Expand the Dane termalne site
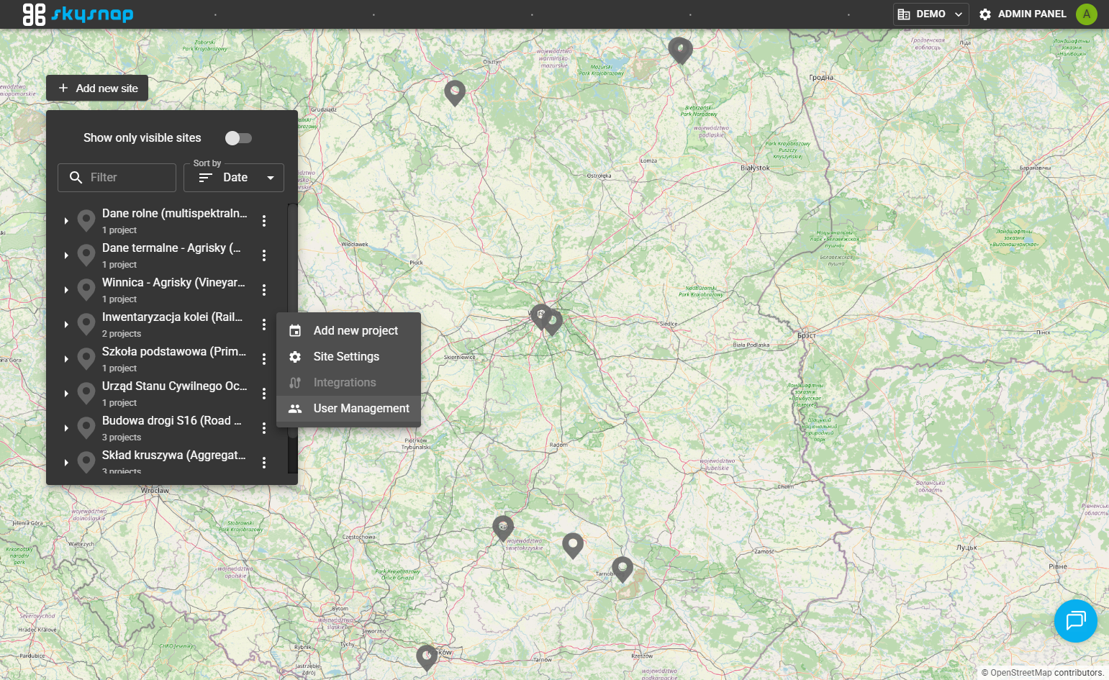The width and height of the screenshot is (1109, 680). [66, 255]
